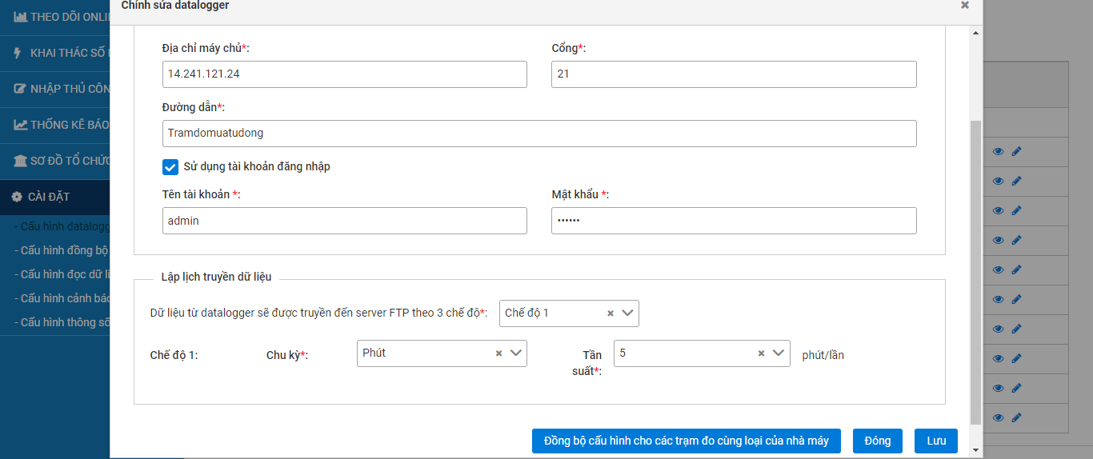Untick the Sử dụng tài khoản đăng nhập checkbox
The width and height of the screenshot is (1093, 459).
[170, 167]
